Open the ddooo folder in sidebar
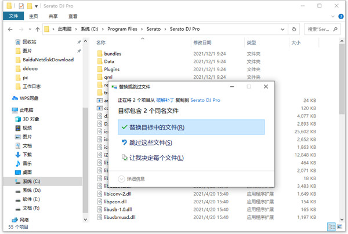This screenshot has height=234, width=348. pos(30,68)
